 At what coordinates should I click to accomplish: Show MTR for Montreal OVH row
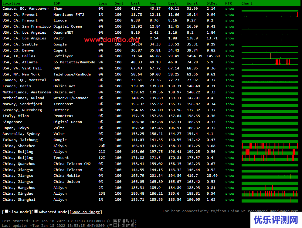pyautogui.click(x=230, y=80)
